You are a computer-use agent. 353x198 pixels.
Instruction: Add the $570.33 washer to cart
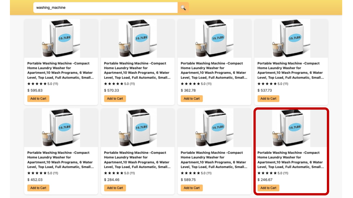[x=115, y=99]
